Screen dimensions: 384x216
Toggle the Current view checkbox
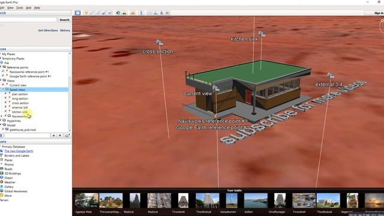[x=3, y=85]
